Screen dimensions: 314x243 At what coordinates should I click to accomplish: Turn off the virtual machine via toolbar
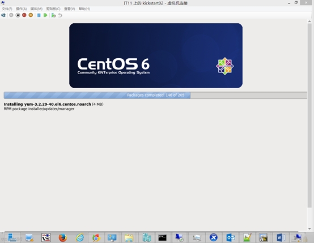point(18,15)
